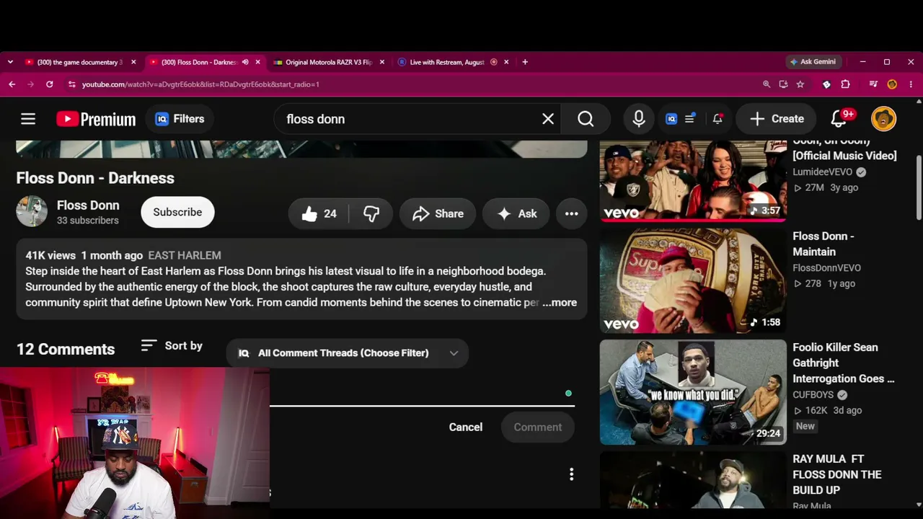Close the Motorola RAZR V3 tab
The image size is (923, 519).
click(382, 62)
